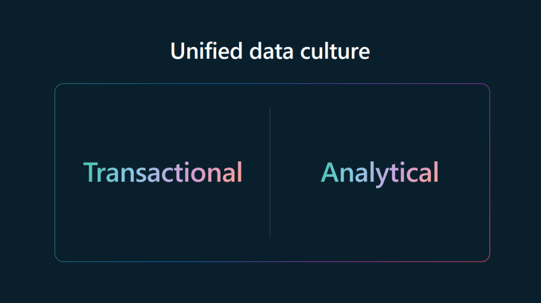Viewport: 541px width, 303px height.
Task: Click the final "l" of Transactional
Action: [240, 171]
